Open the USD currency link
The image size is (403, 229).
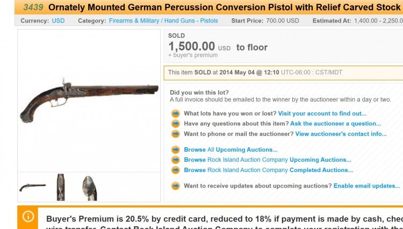pos(58,20)
